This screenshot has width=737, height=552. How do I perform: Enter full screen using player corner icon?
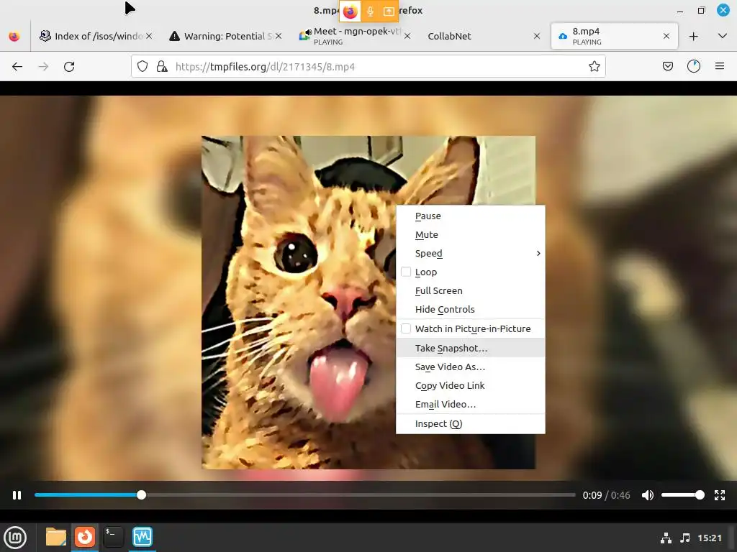pos(720,495)
